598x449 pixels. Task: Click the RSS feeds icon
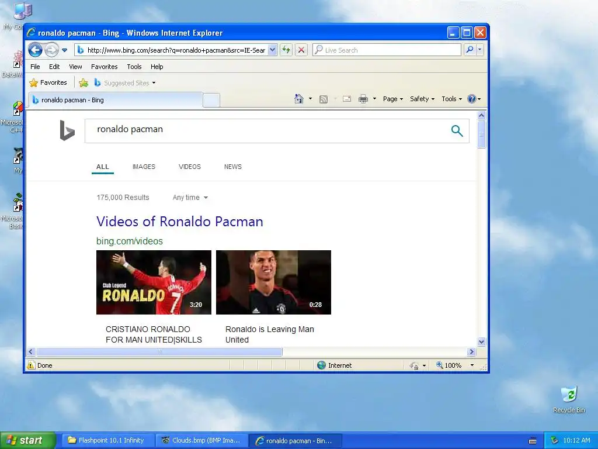[324, 99]
